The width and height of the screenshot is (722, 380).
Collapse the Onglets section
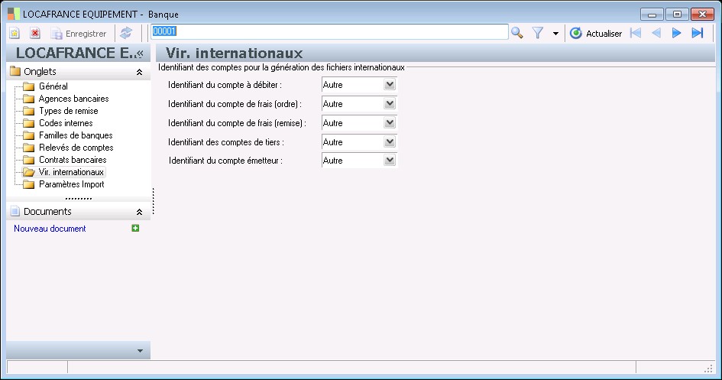pyautogui.click(x=139, y=72)
